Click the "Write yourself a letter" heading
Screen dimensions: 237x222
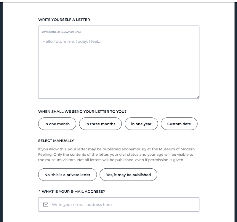[x=64, y=20]
